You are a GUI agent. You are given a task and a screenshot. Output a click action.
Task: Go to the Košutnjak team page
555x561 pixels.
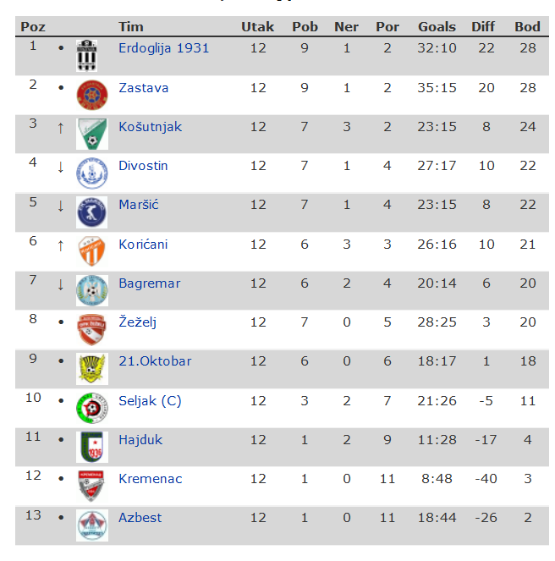[150, 127]
